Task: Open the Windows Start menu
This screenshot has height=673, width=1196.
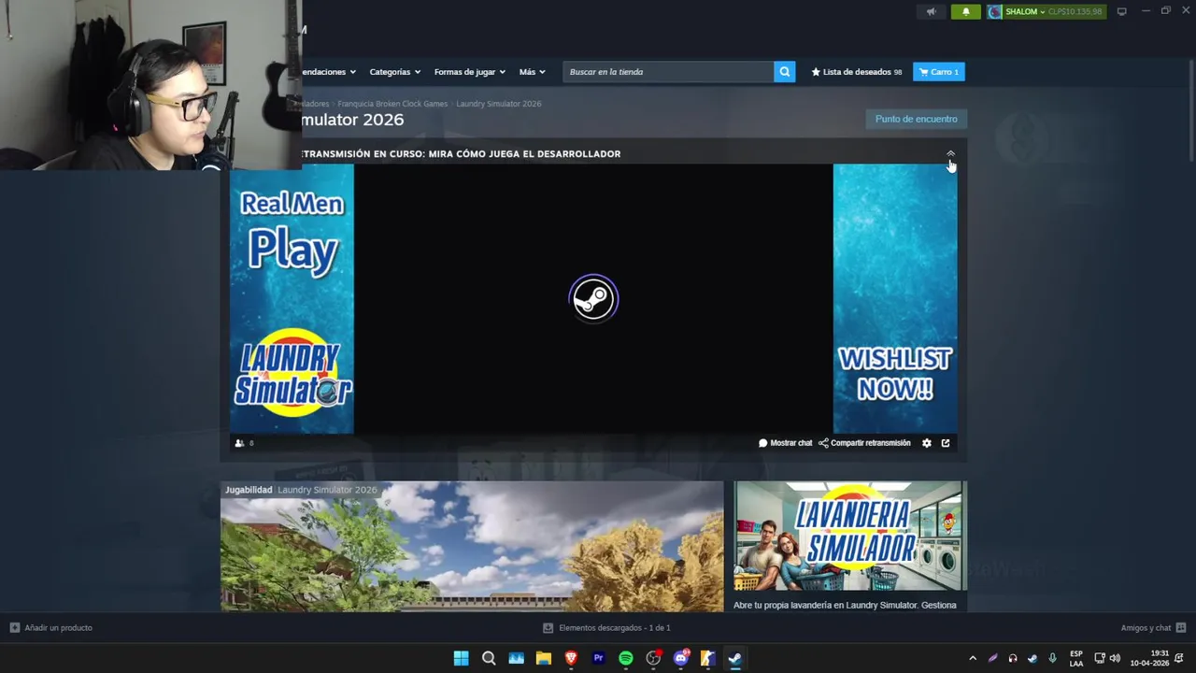Action: pos(461,658)
